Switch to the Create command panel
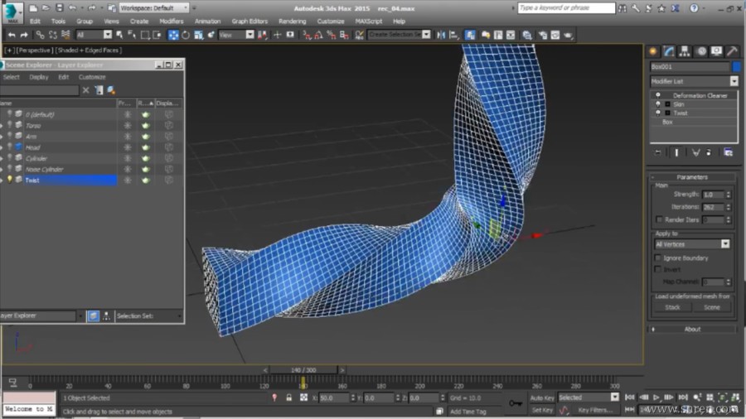 [655, 51]
